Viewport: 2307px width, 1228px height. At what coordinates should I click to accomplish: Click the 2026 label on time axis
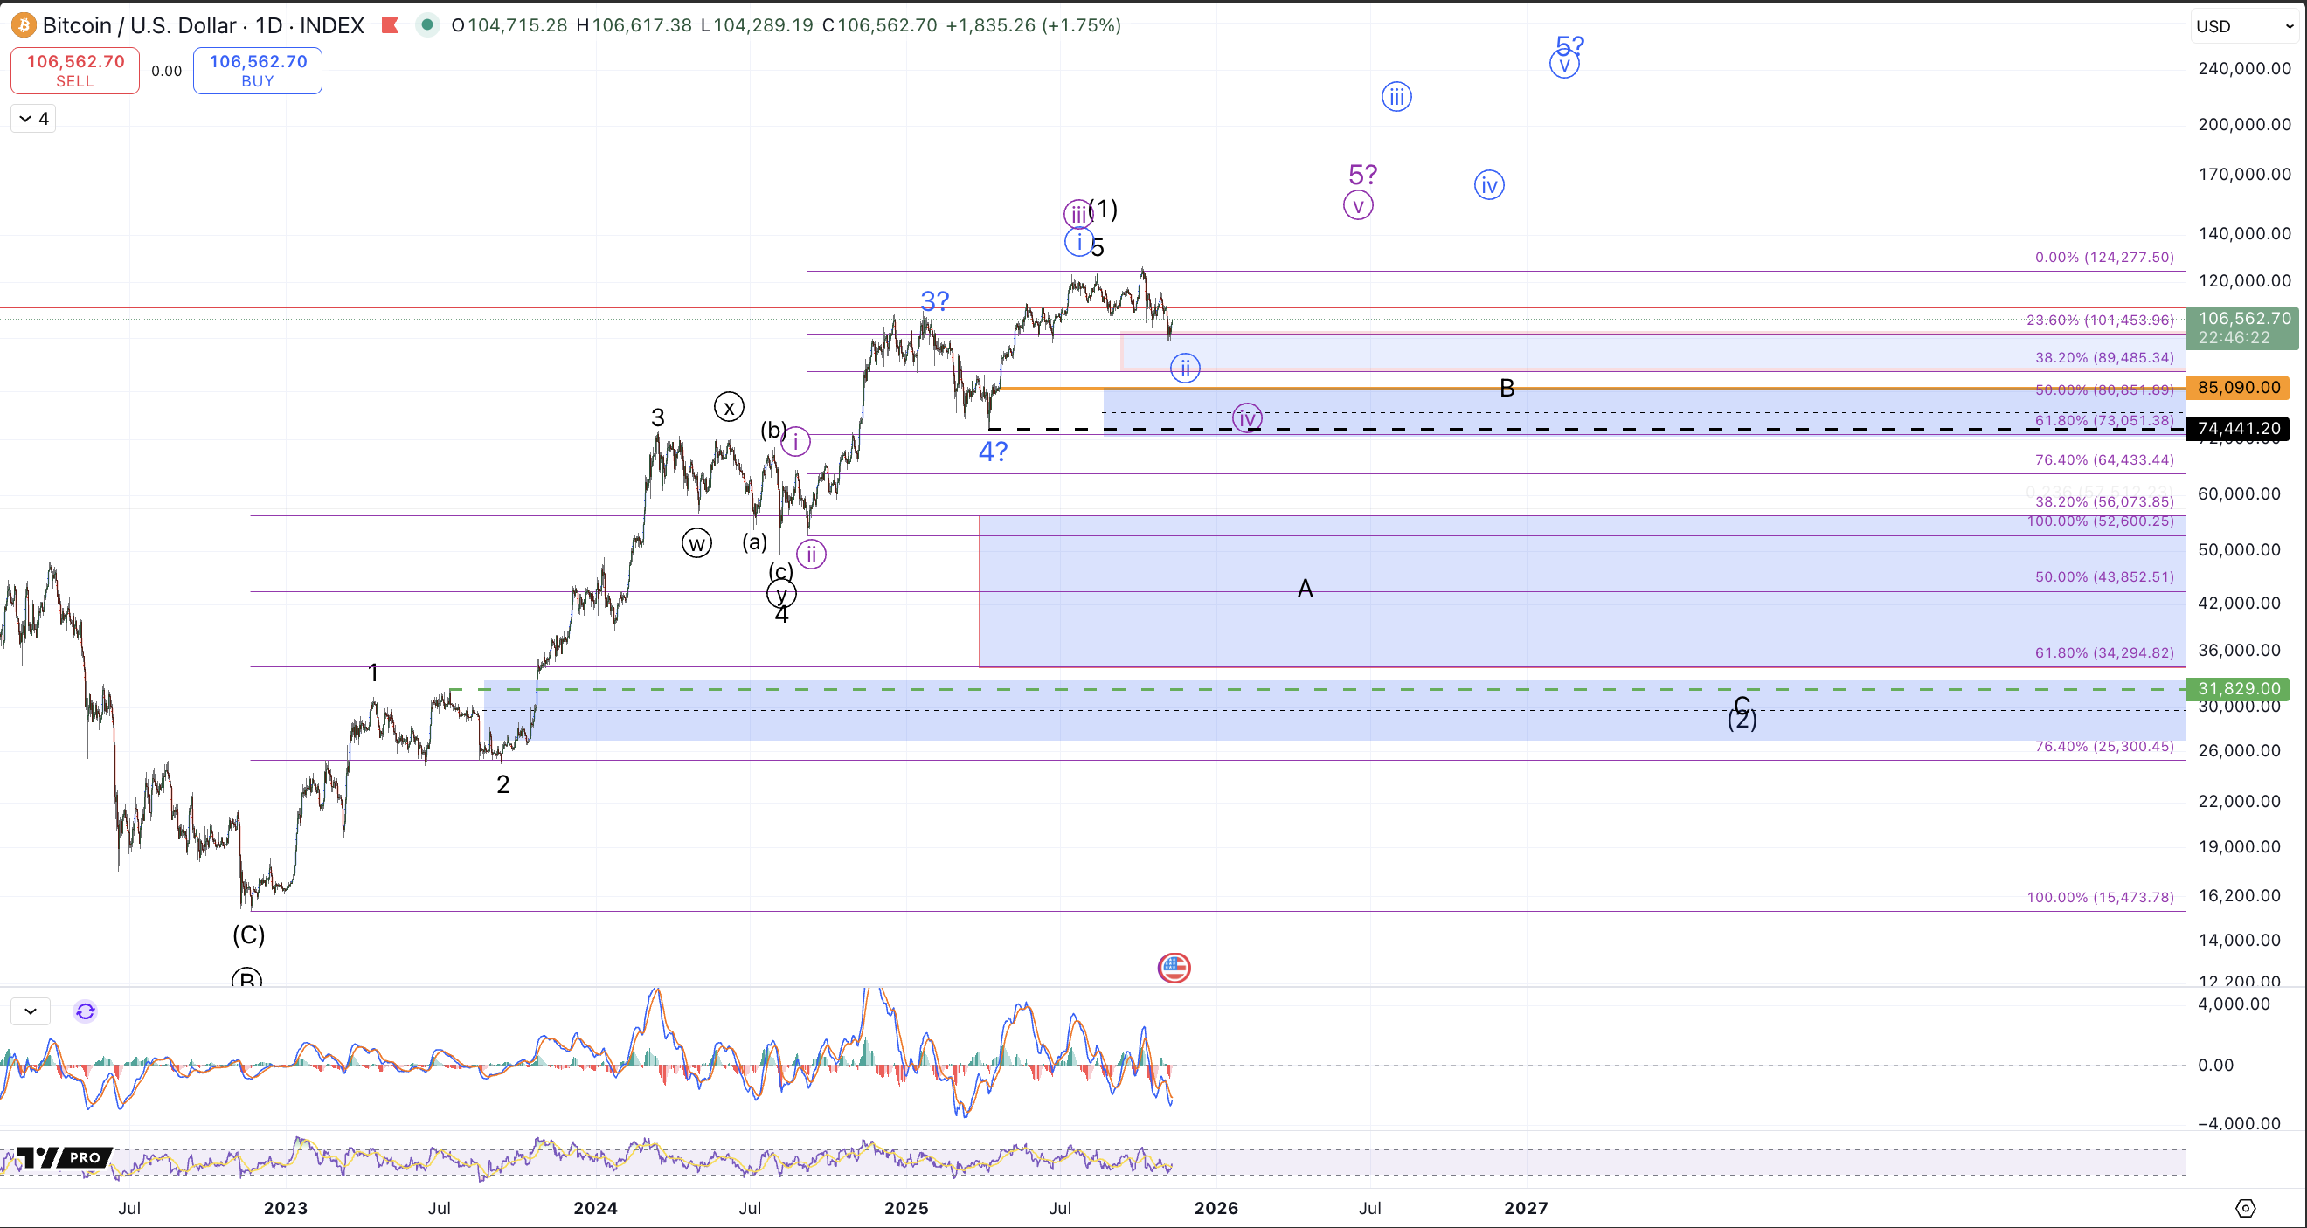pos(1216,1207)
